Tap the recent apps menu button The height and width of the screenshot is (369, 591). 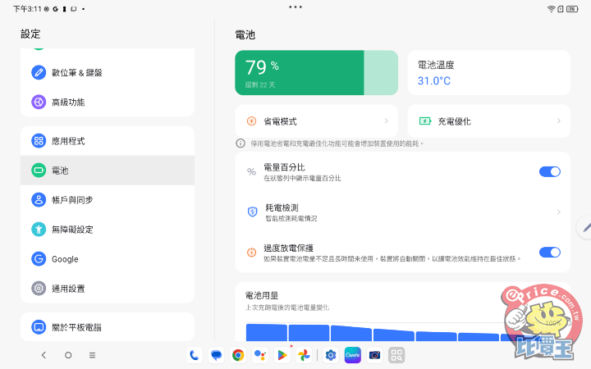coord(92,355)
